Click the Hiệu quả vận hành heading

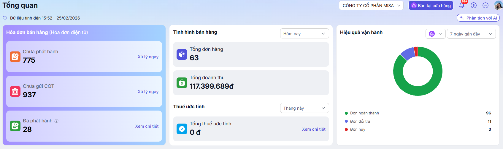361,32
